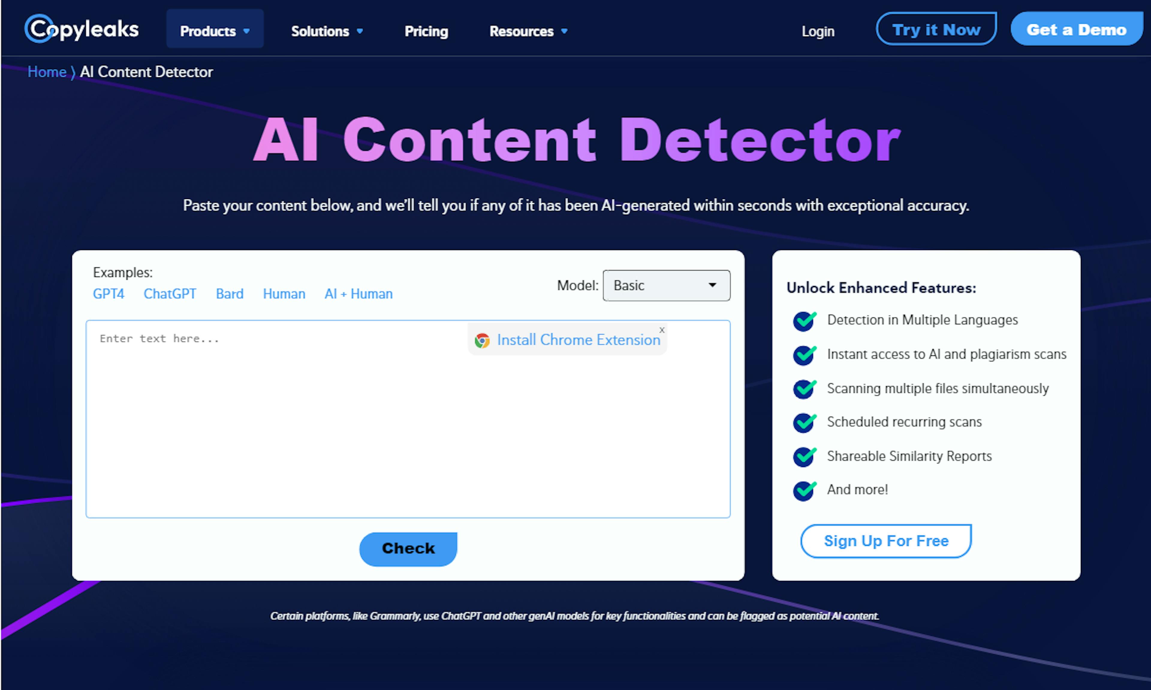Click the Bard example link
Screen dimensions: 1151x690
pyautogui.click(x=228, y=293)
